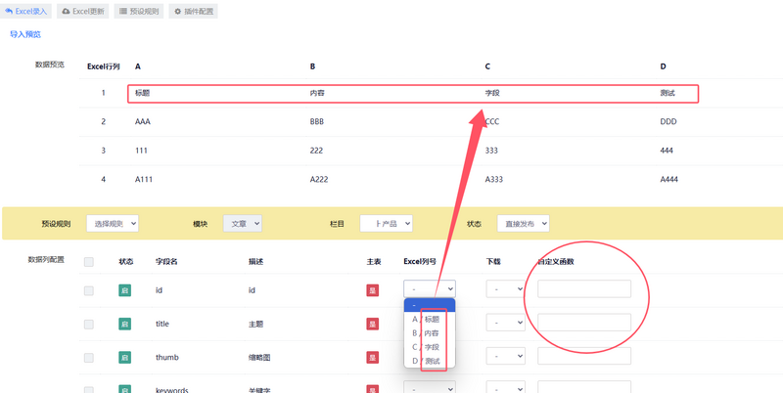The width and height of the screenshot is (783, 393).
Task: Check the checkbox for the id row
Action: (89, 290)
